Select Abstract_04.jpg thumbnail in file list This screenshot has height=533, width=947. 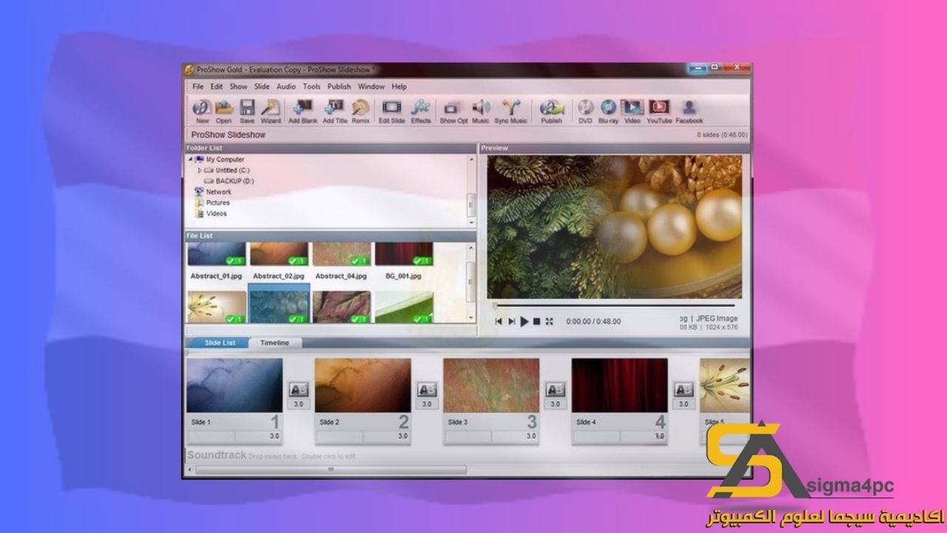pyautogui.click(x=341, y=255)
